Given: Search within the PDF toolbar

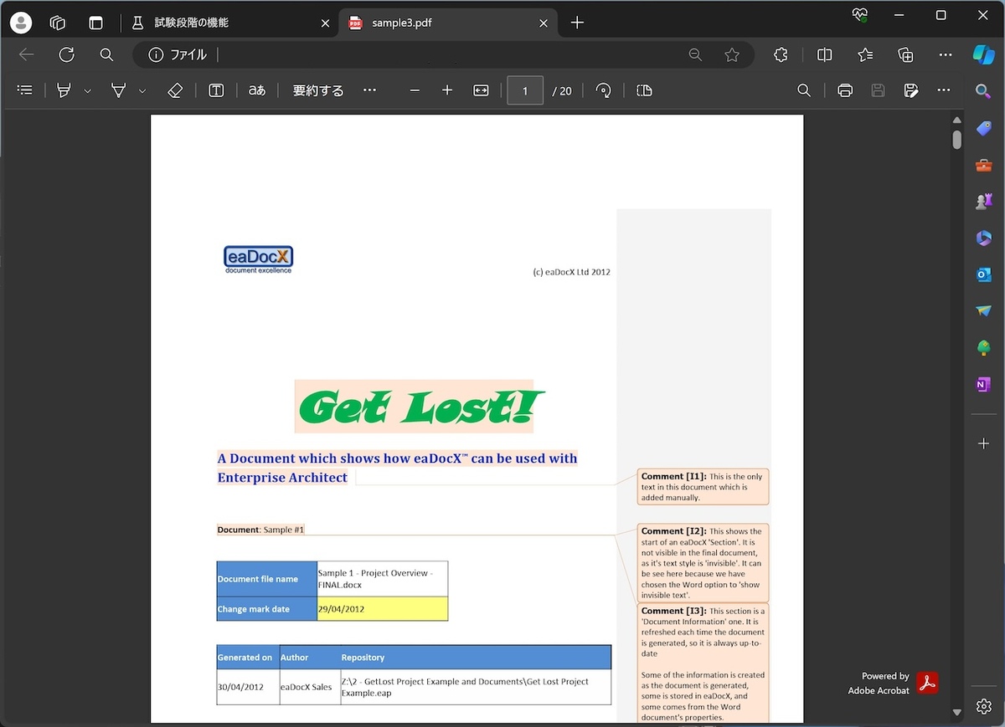Looking at the screenshot, I should tap(804, 90).
